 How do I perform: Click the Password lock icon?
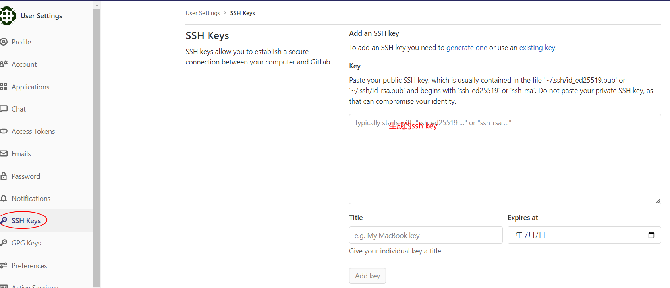4,176
